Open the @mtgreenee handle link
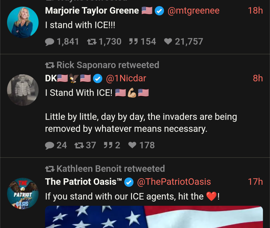Screen dimensions: 270x228 (x=193, y=11)
